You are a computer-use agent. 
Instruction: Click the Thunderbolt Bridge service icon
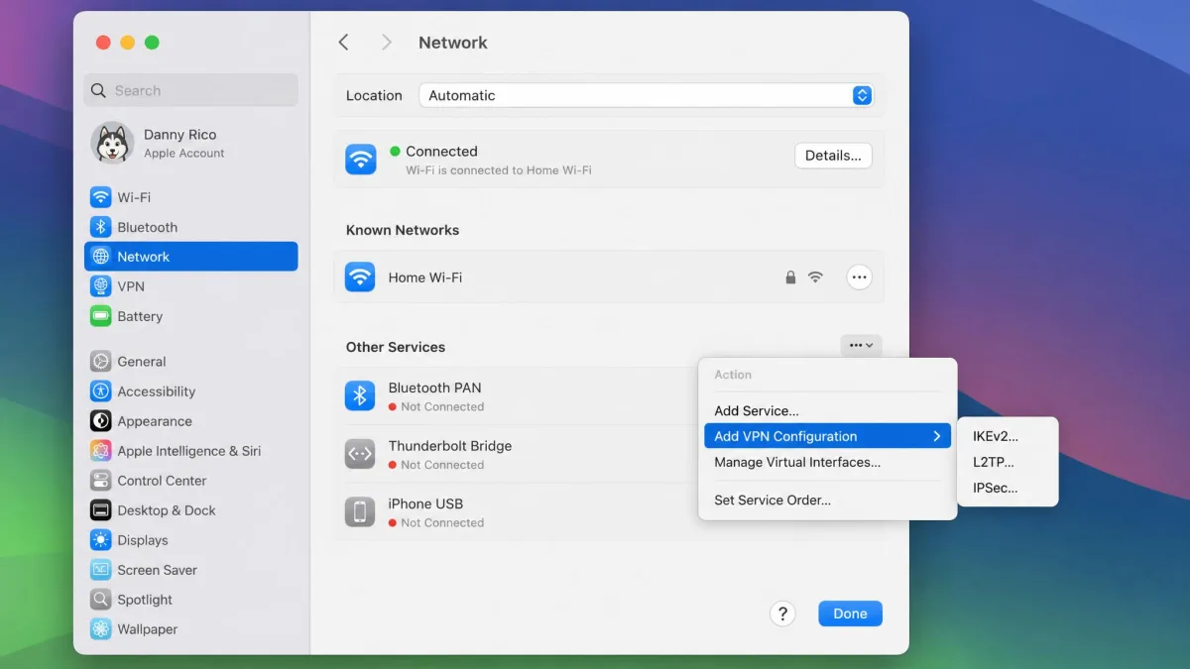pyautogui.click(x=360, y=454)
